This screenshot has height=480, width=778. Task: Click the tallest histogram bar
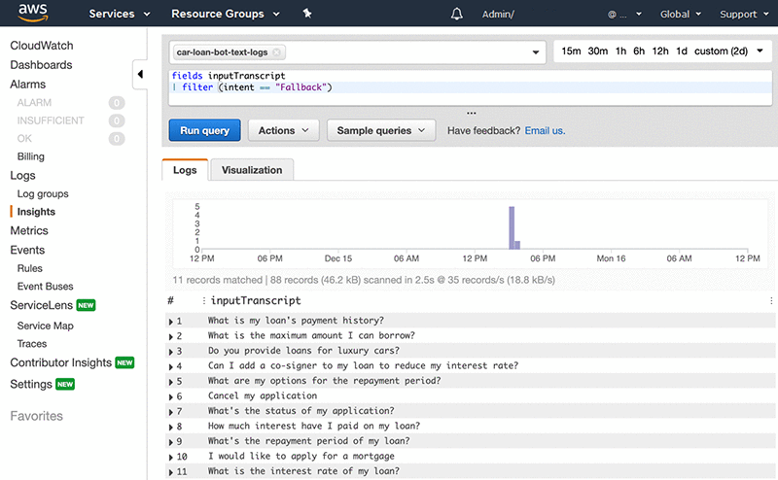512,227
